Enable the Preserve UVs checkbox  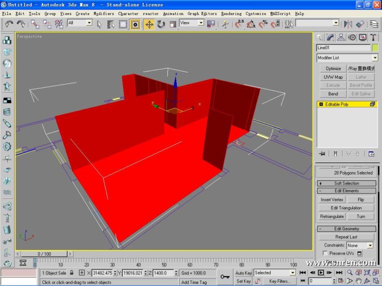point(326,254)
